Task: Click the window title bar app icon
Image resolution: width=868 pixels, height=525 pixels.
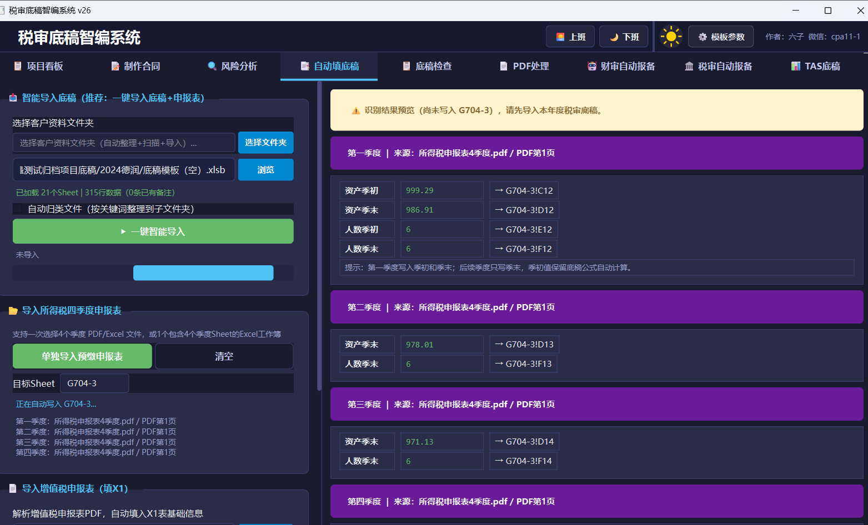Action: pyautogui.click(x=3, y=11)
